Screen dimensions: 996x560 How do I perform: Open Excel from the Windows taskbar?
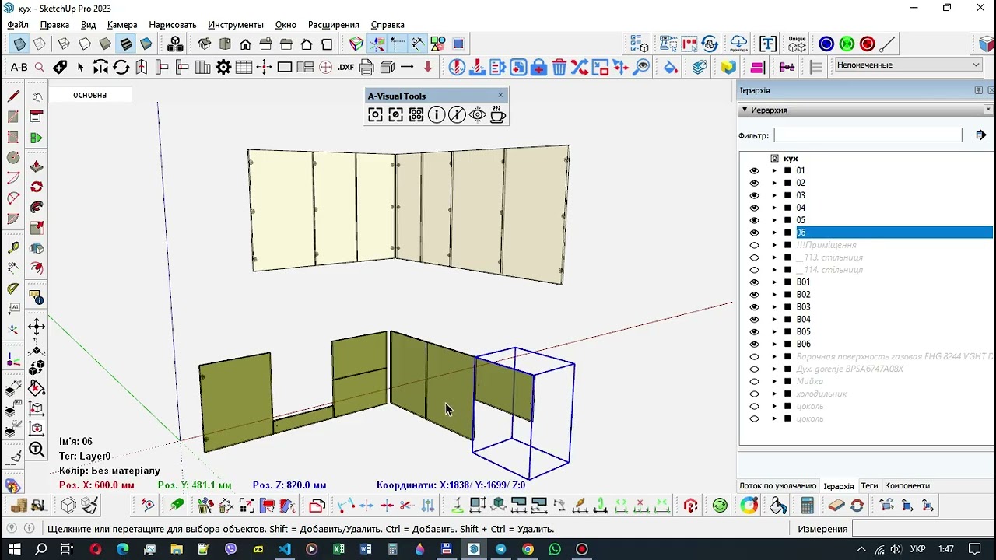point(338,549)
